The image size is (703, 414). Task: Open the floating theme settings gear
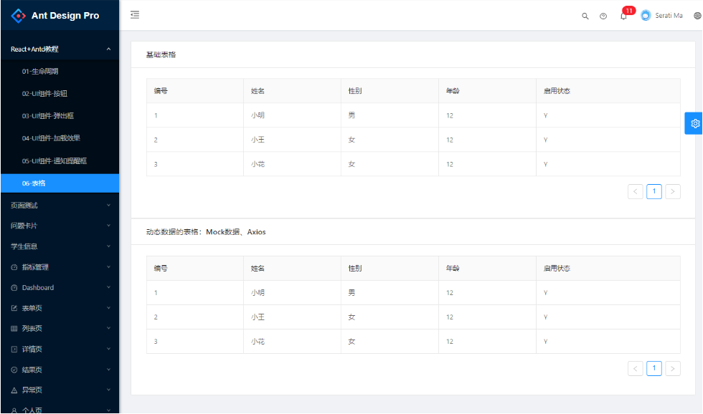click(x=694, y=123)
